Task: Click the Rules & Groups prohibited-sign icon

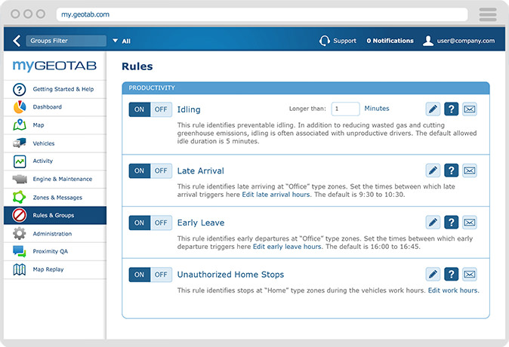Action: [x=19, y=215]
